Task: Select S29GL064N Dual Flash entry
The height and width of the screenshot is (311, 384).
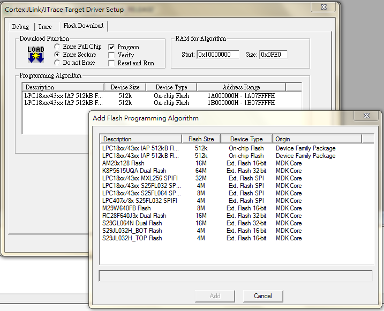Action: click(x=237, y=223)
